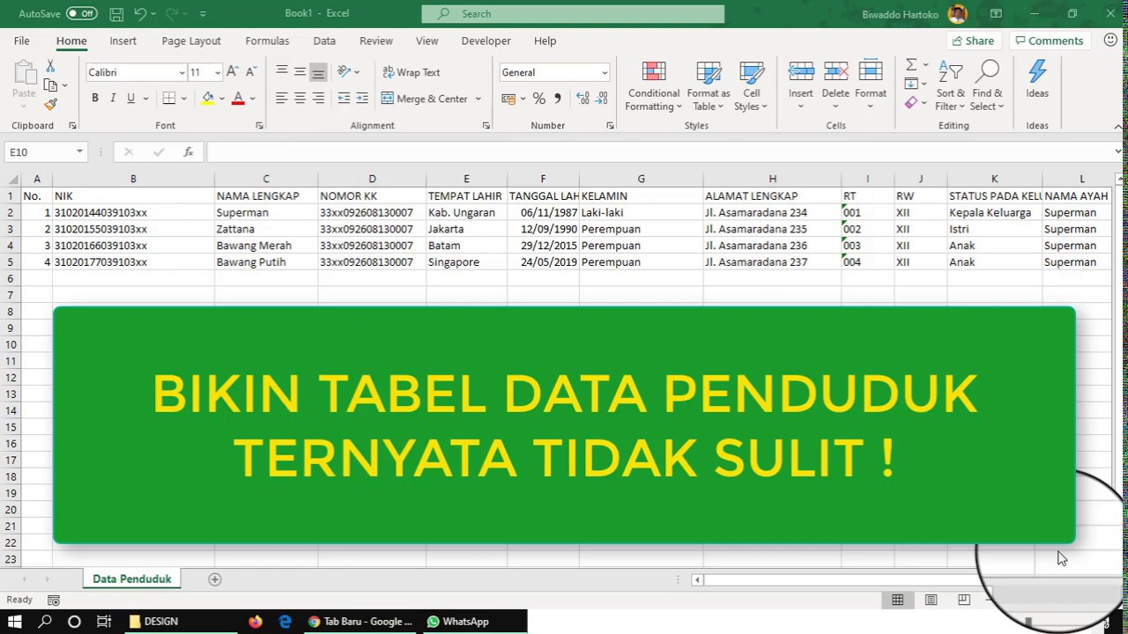The height and width of the screenshot is (634, 1128).
Task: Open the font color dropdown arrow
Action: coord(252,99)
